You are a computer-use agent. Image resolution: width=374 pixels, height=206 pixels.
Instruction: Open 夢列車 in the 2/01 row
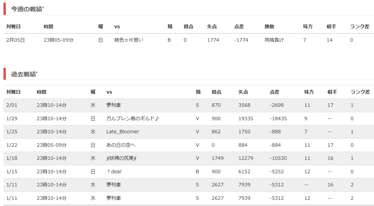[x=114, y=105]
